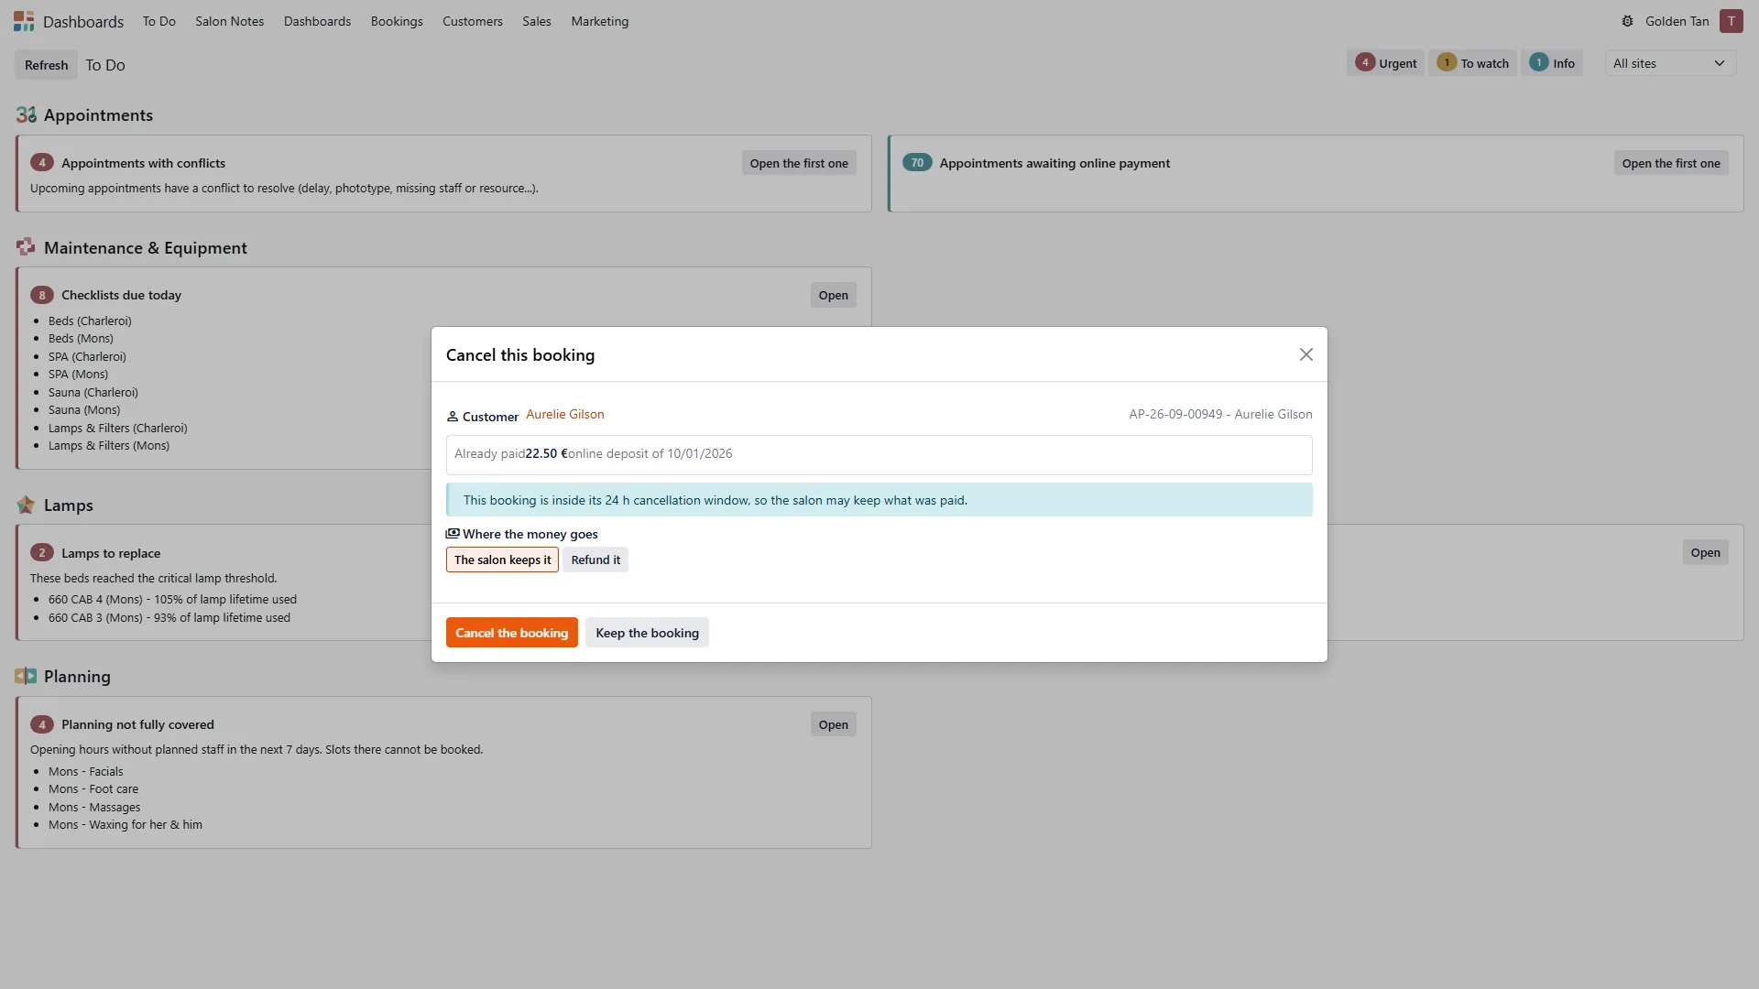This screenshot has width=1759, height=989.
Task: Open the Customers menu
Action: pos(472,21)
